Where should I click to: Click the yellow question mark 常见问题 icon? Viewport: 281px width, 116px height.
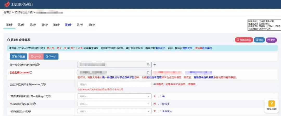[271, 104]
